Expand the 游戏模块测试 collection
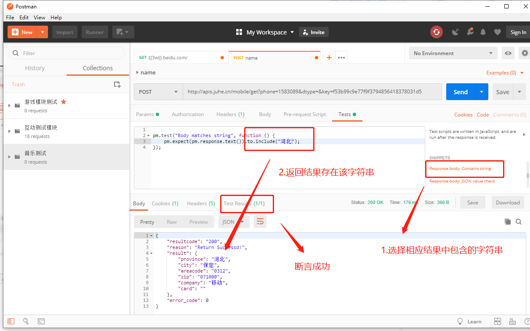 pos(9,105)
